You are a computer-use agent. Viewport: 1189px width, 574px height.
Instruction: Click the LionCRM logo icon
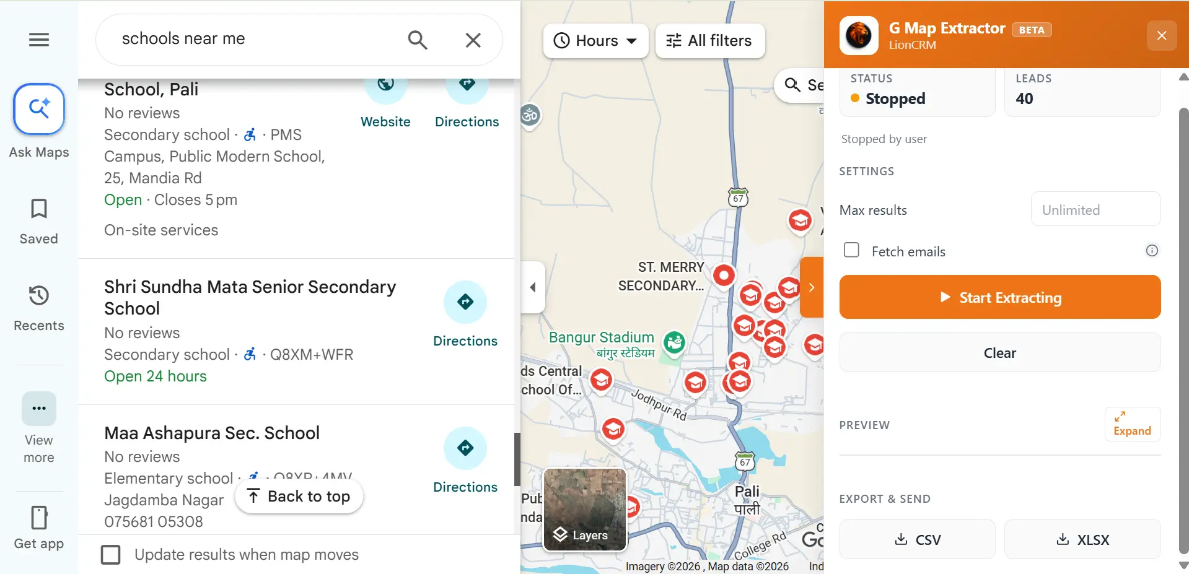click(x=859, y=35)
